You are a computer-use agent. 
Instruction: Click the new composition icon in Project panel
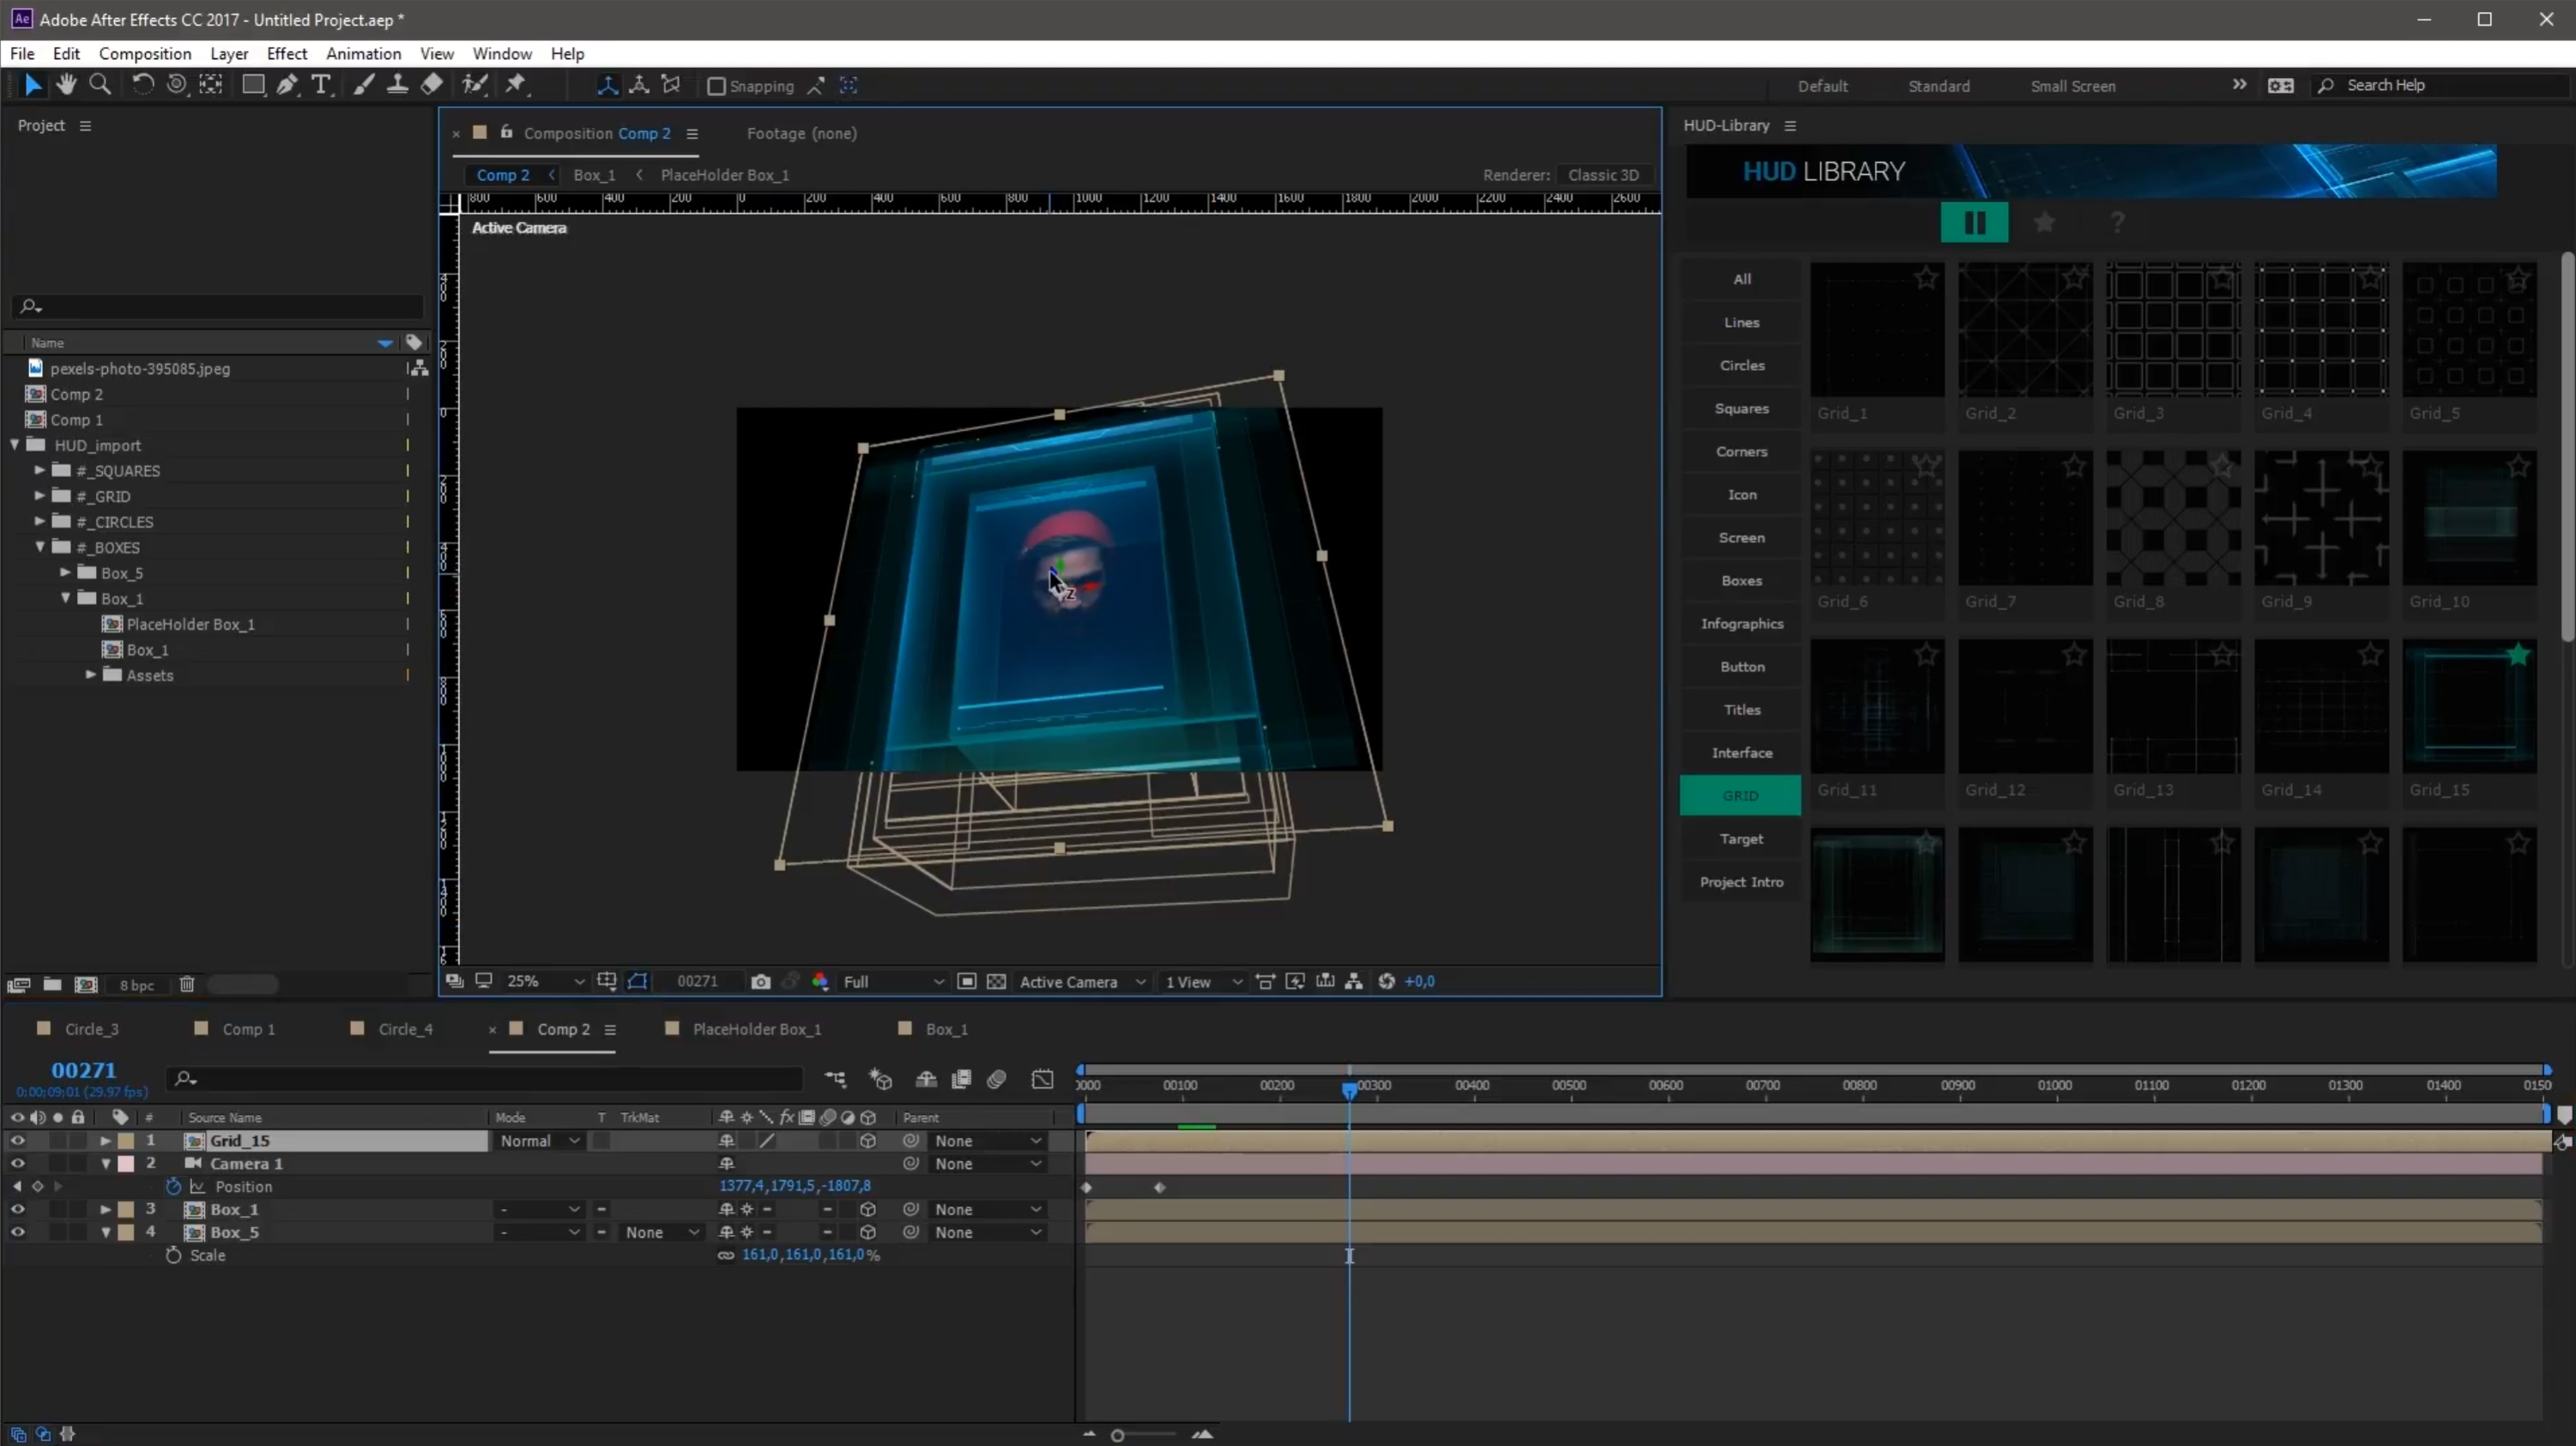tap(86, 985)
